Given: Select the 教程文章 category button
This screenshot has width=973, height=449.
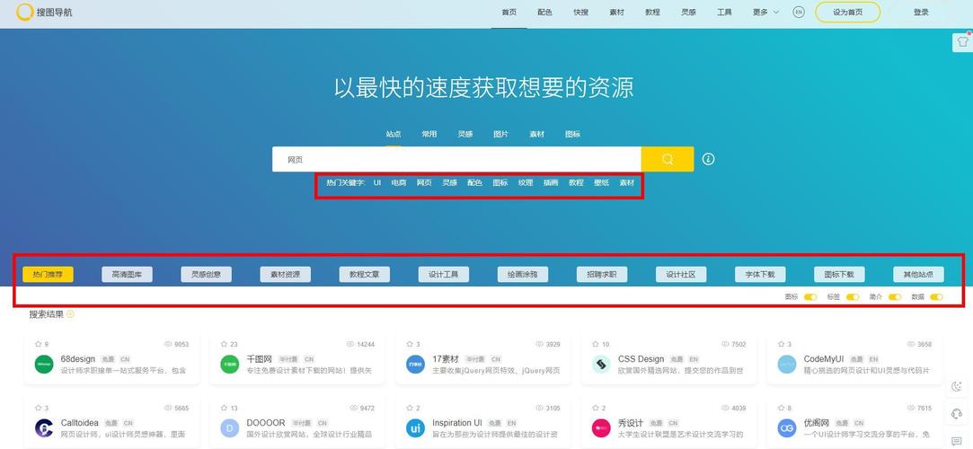Looking at the screenshot, I should coord(364,274).
